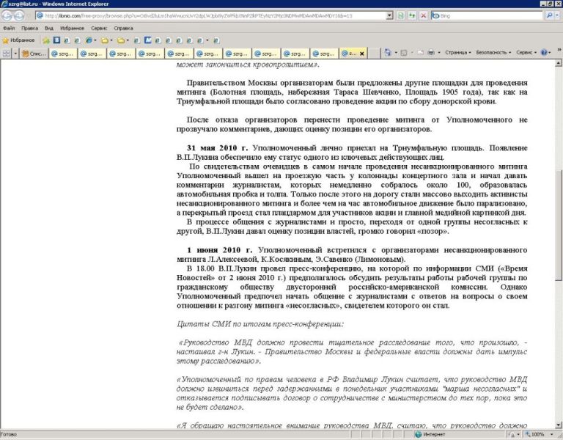Focus the Bing search input field
The image size is (563, 440).
pos(490,15)
